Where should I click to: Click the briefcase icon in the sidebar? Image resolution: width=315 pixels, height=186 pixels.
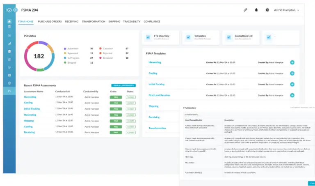click(9, 51)
